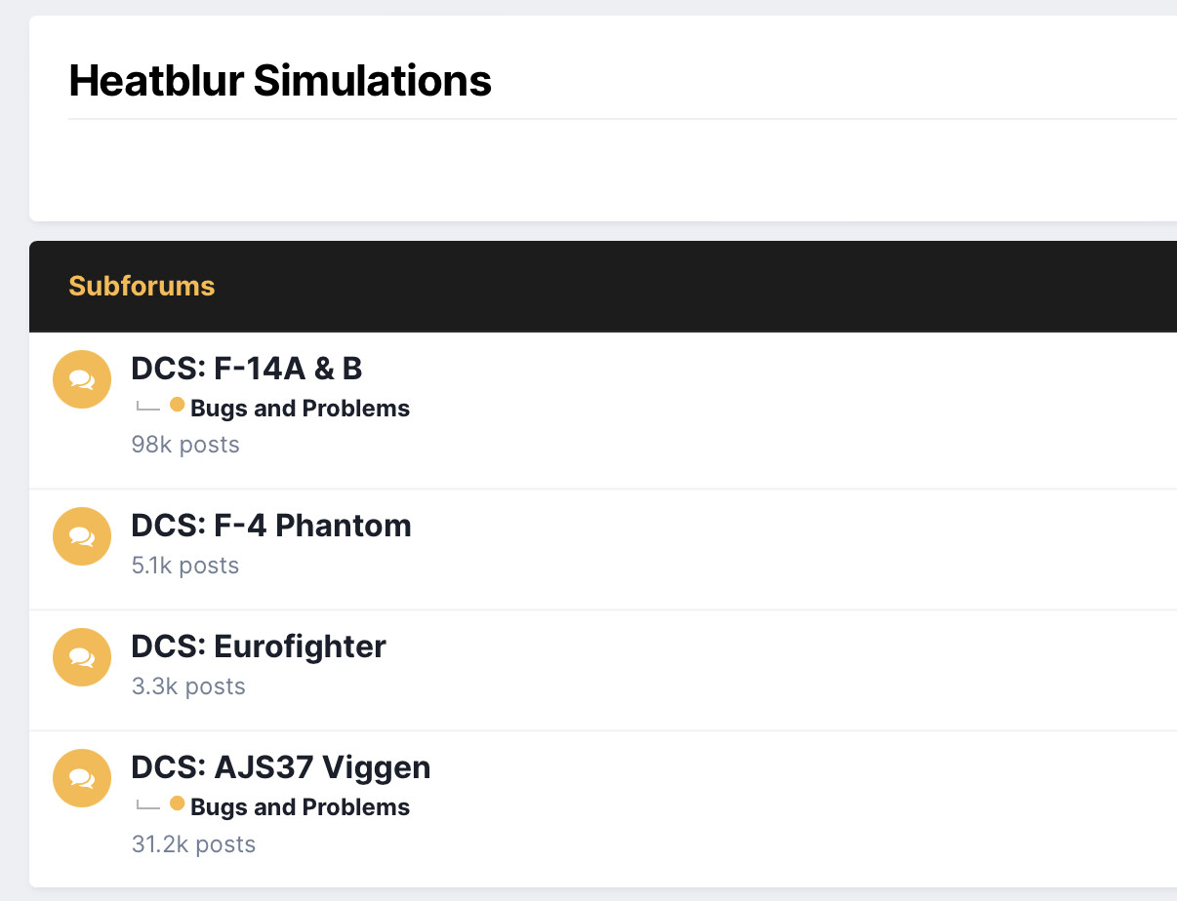Viewport: 1177px width, 901px height.
Task: Click the orange dot under DCS: F-14A & B
Action: coord(177,405)
